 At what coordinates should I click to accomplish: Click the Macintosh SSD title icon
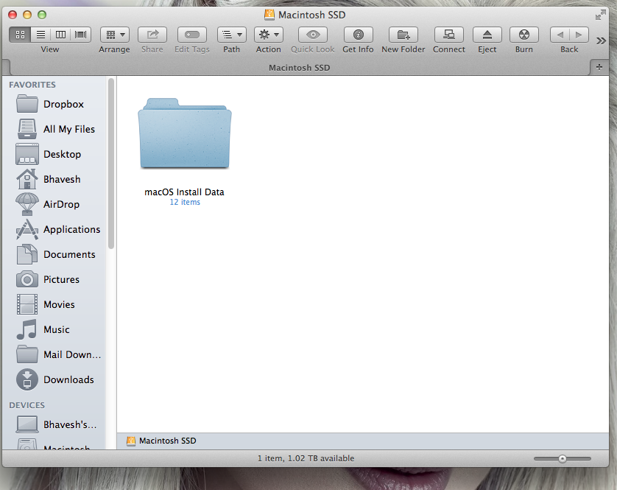click(x=269, y=15)
